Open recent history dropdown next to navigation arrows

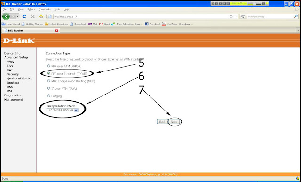tap(18, 16)
